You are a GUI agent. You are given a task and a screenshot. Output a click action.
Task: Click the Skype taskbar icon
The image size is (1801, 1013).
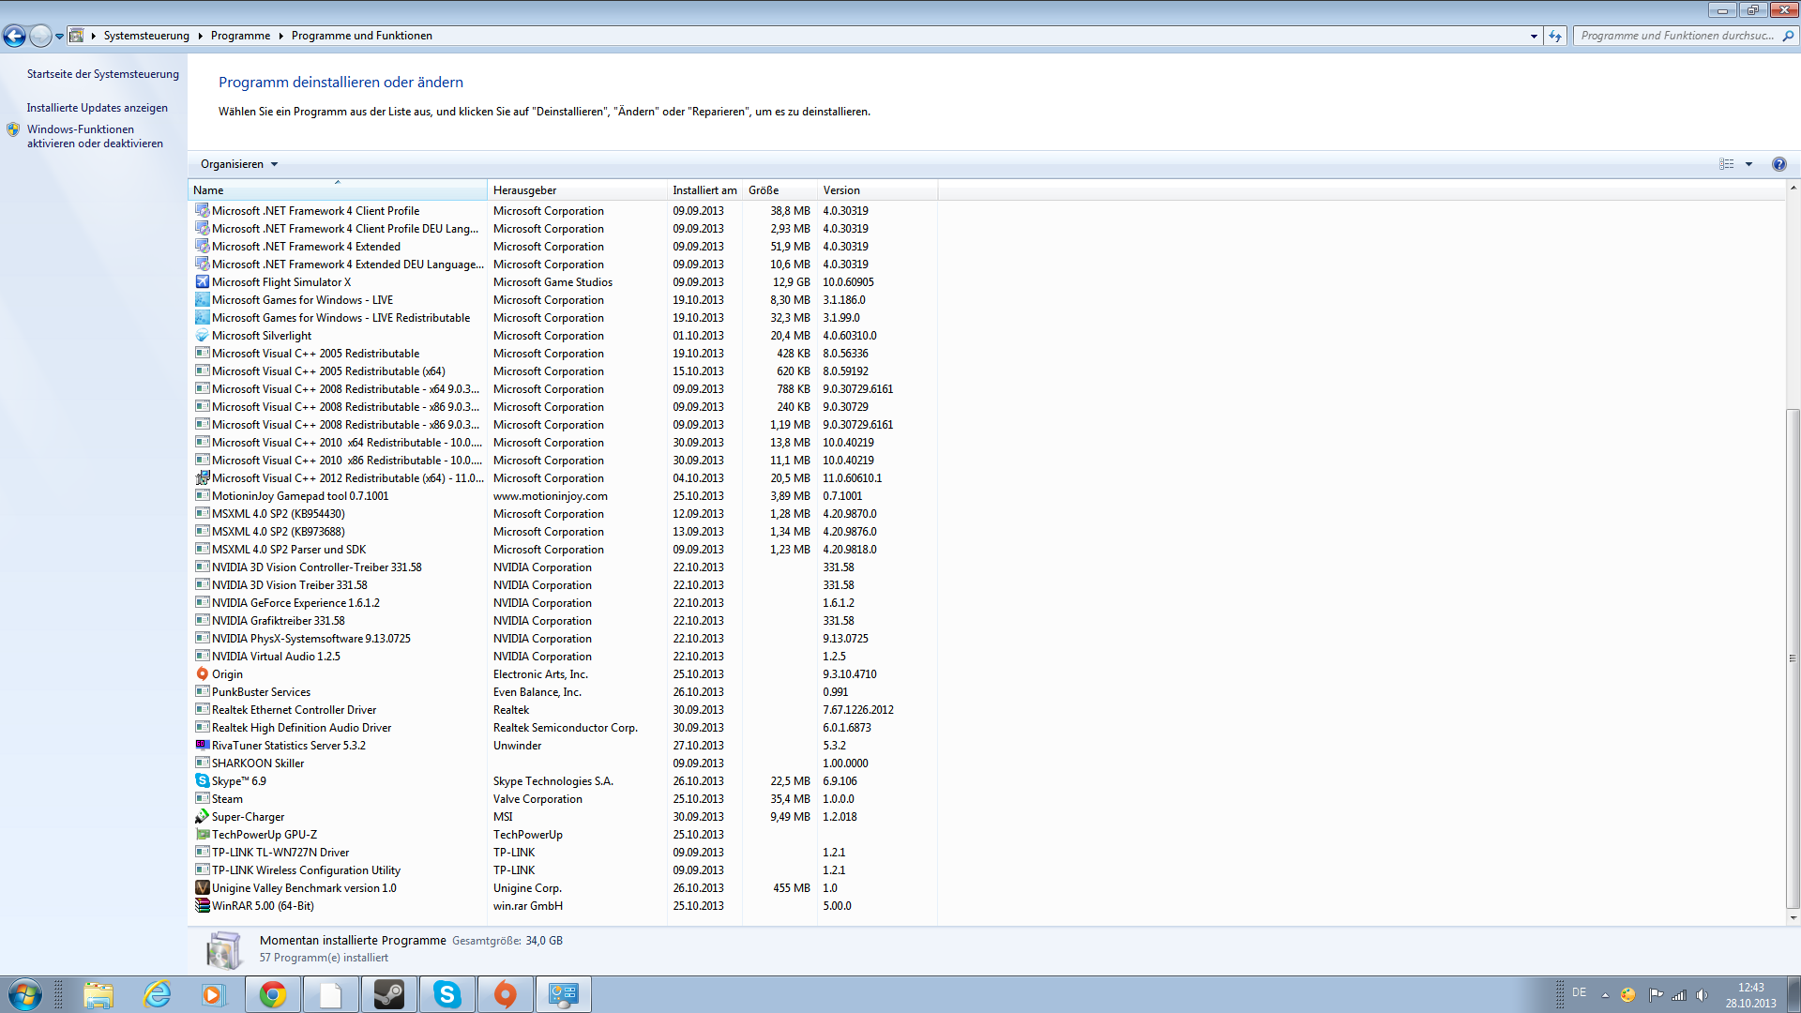tap(447, 994)
